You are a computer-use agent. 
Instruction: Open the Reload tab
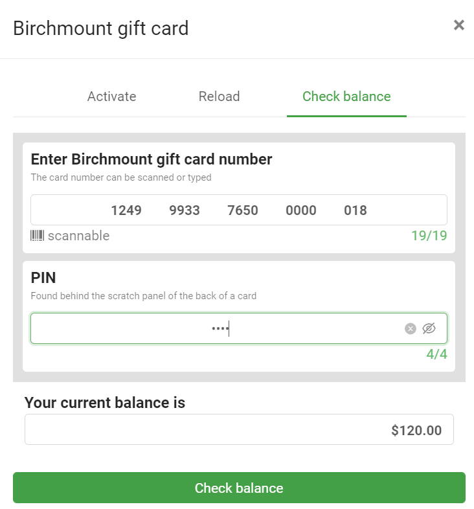pos(219,96)
